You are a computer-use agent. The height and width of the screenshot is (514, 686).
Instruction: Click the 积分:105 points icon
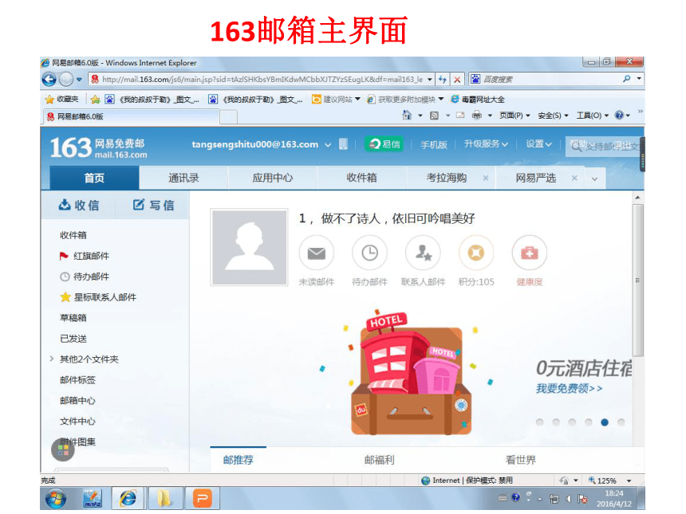476,253
